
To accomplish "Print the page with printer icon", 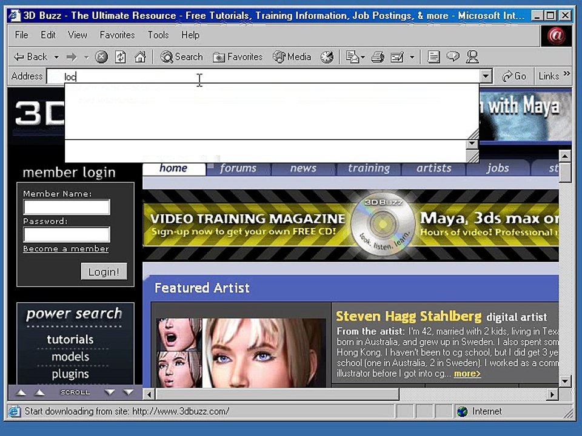I will 378,57.
